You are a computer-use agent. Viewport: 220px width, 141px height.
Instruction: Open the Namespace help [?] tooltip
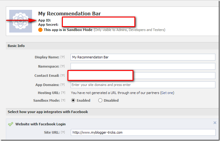pos(63,66)
